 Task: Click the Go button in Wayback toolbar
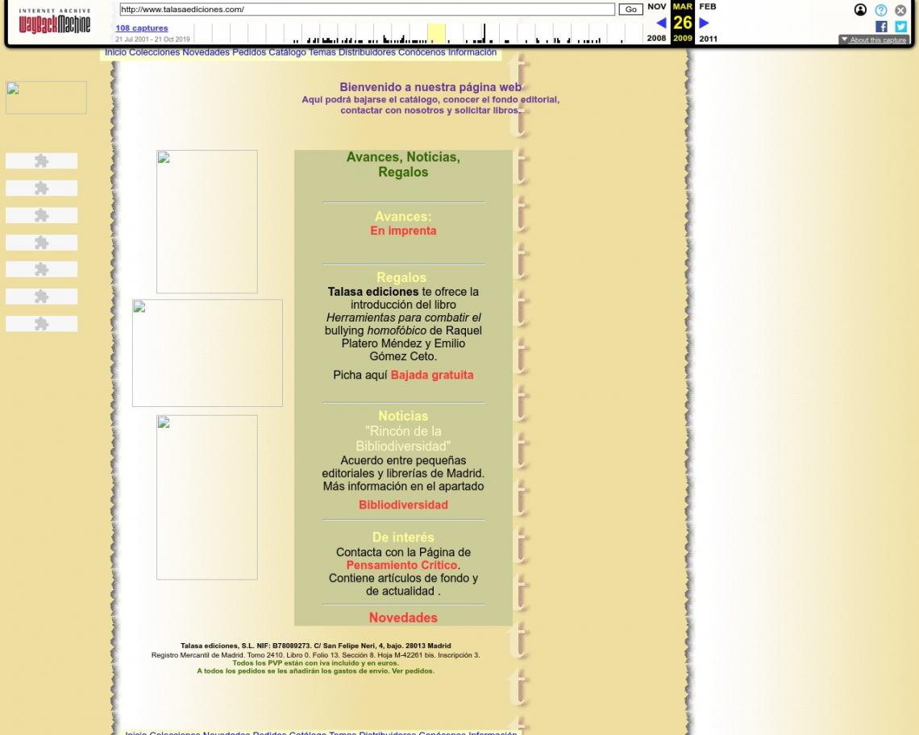(630, 10)
